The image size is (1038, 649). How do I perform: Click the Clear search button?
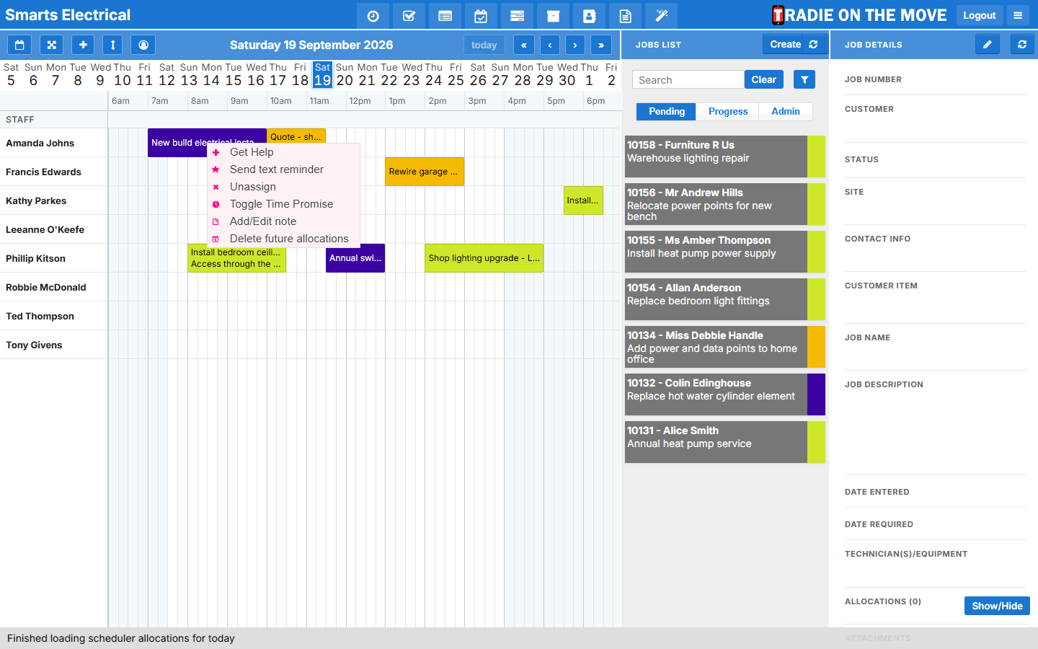pyautogui.click(x=764, y=79)
